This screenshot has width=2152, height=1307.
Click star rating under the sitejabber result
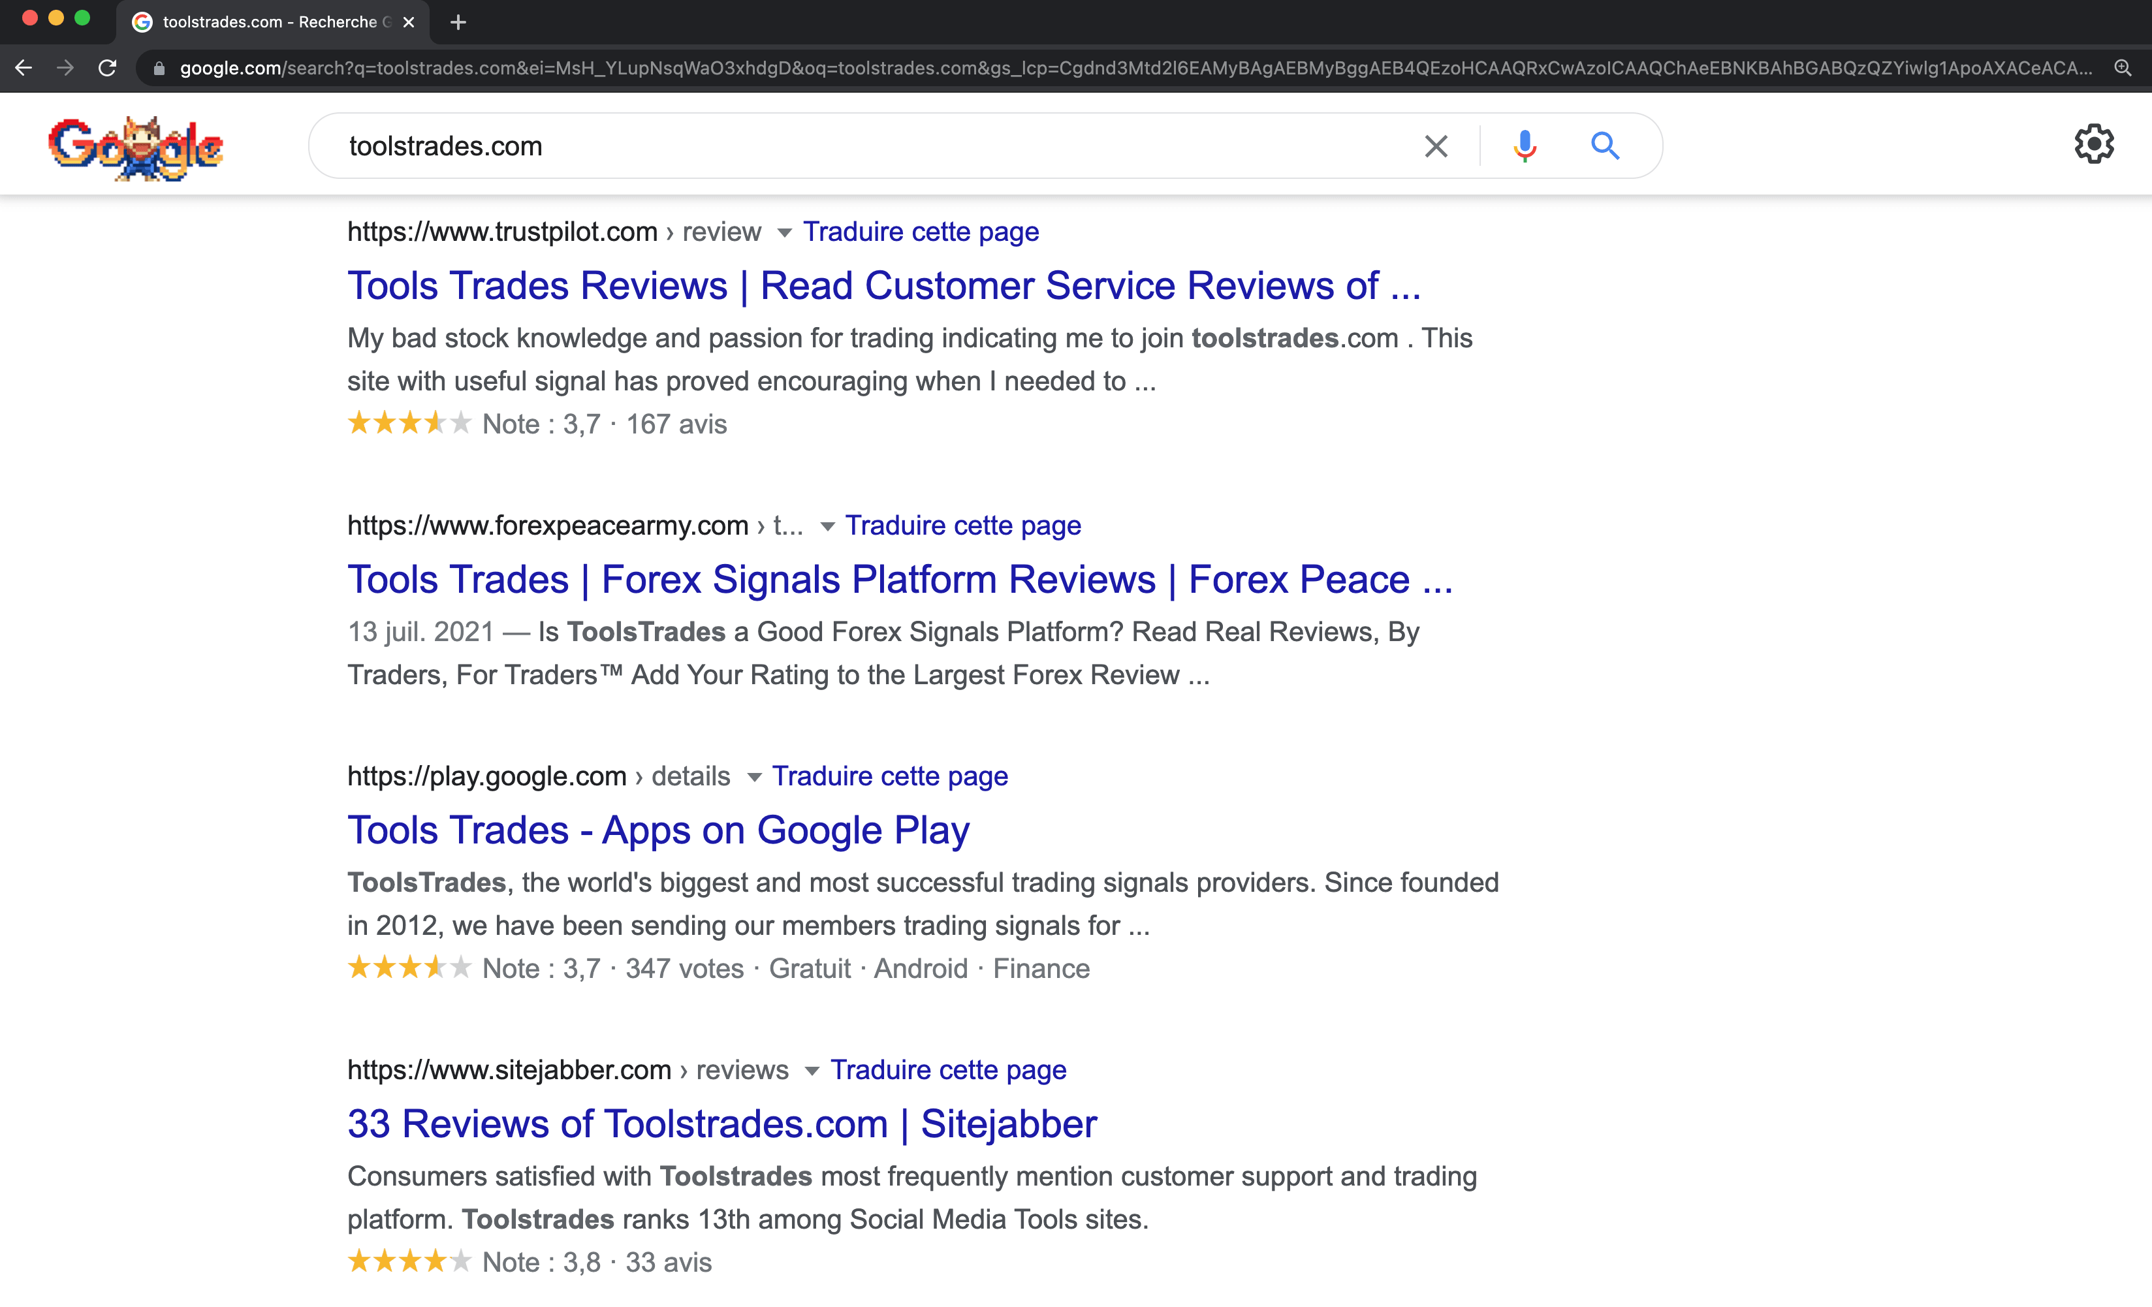(x=409, y=1261)
